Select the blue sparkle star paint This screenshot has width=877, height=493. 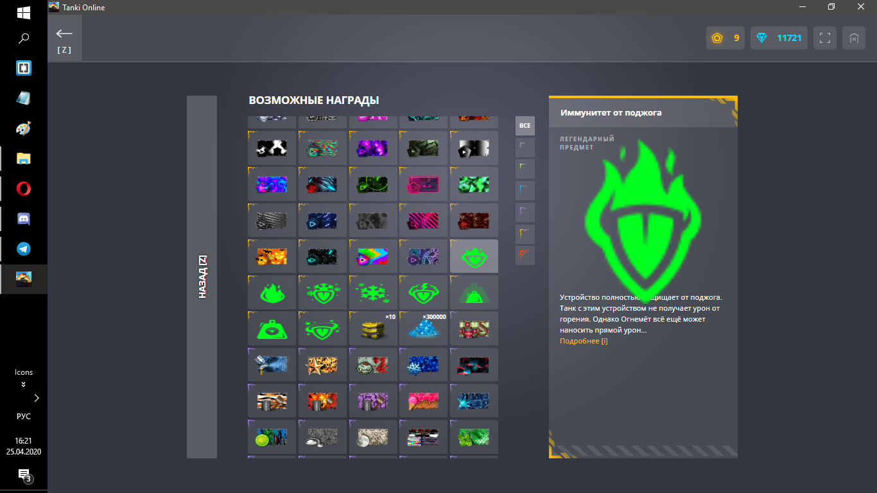point(474,401)
